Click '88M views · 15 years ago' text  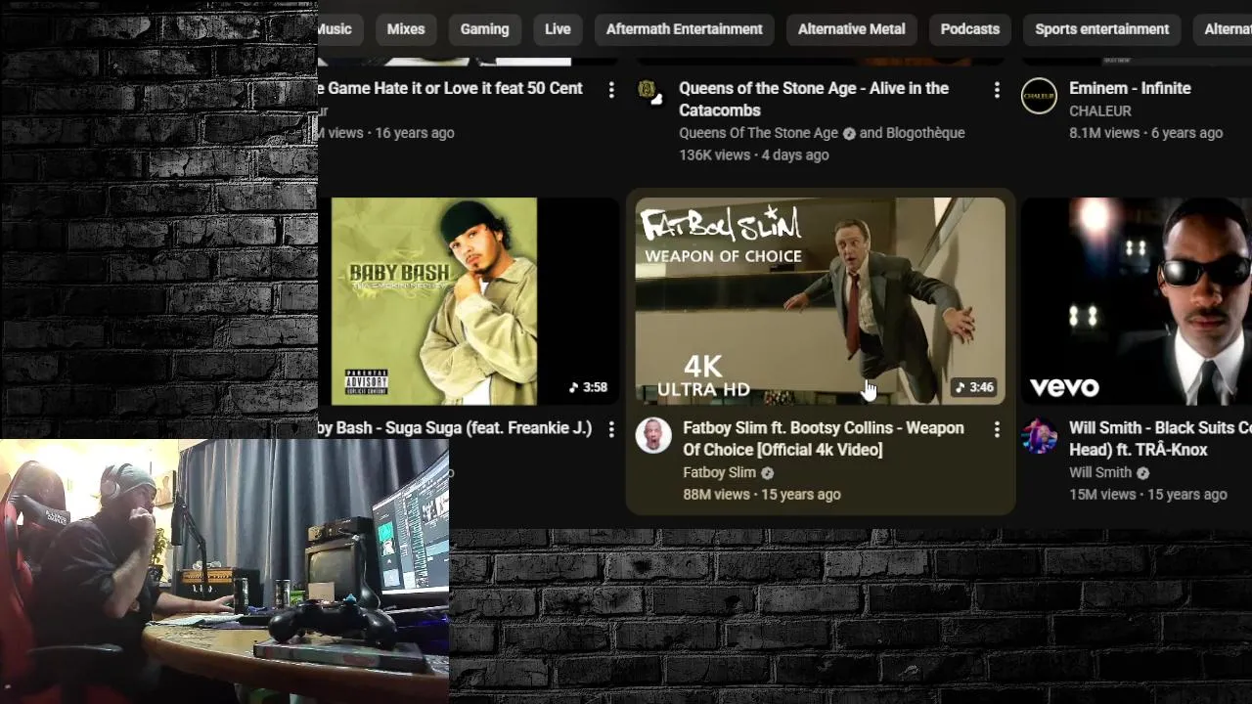pos(762,495)
